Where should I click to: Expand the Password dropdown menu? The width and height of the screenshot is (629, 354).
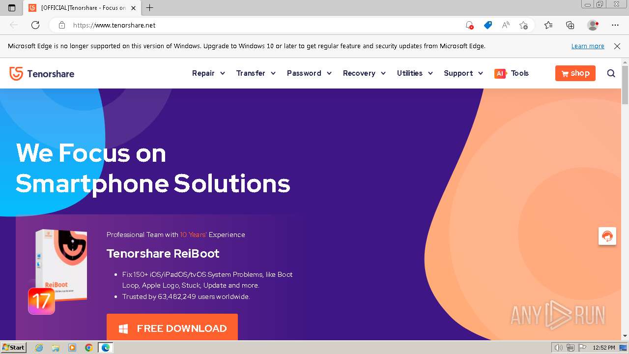coord(309,73)
